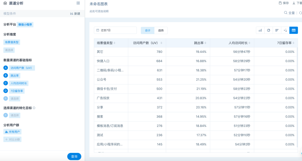
Task: Click the 分享 row label
Action: tap(100, 107)
